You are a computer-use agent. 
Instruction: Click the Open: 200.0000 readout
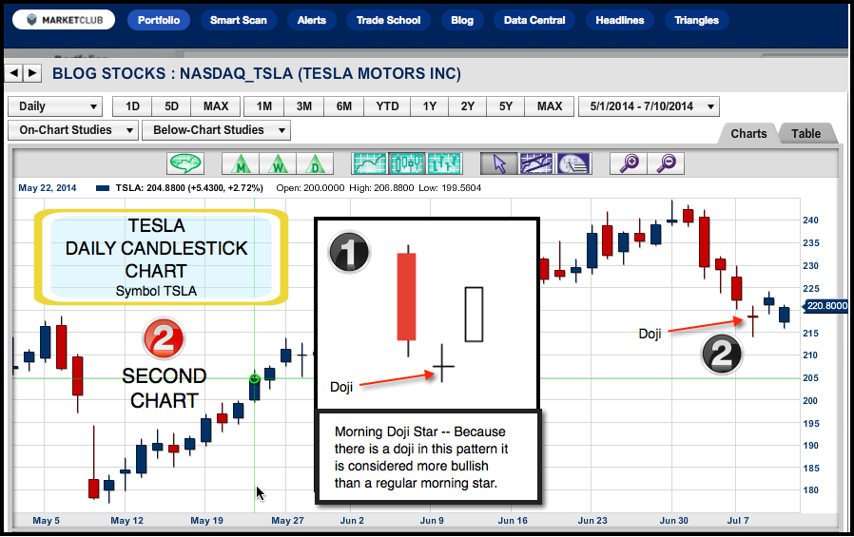310,188
